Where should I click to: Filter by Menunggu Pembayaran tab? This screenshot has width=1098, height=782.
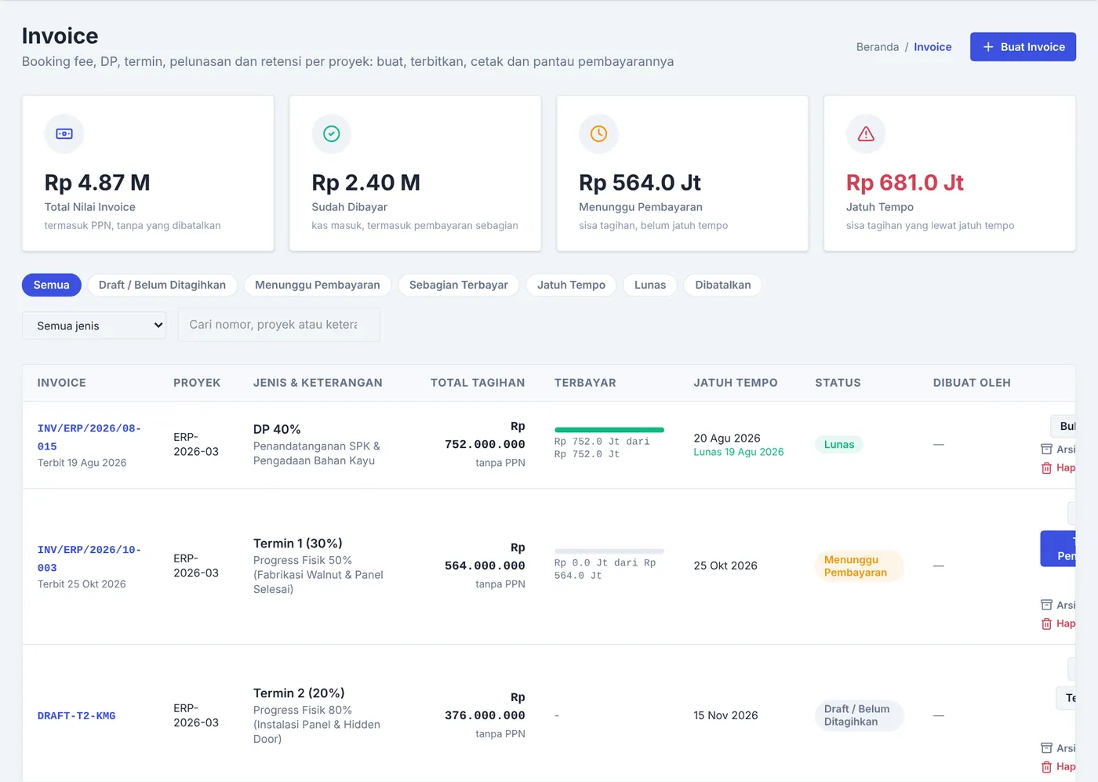[x=318, y=285]
